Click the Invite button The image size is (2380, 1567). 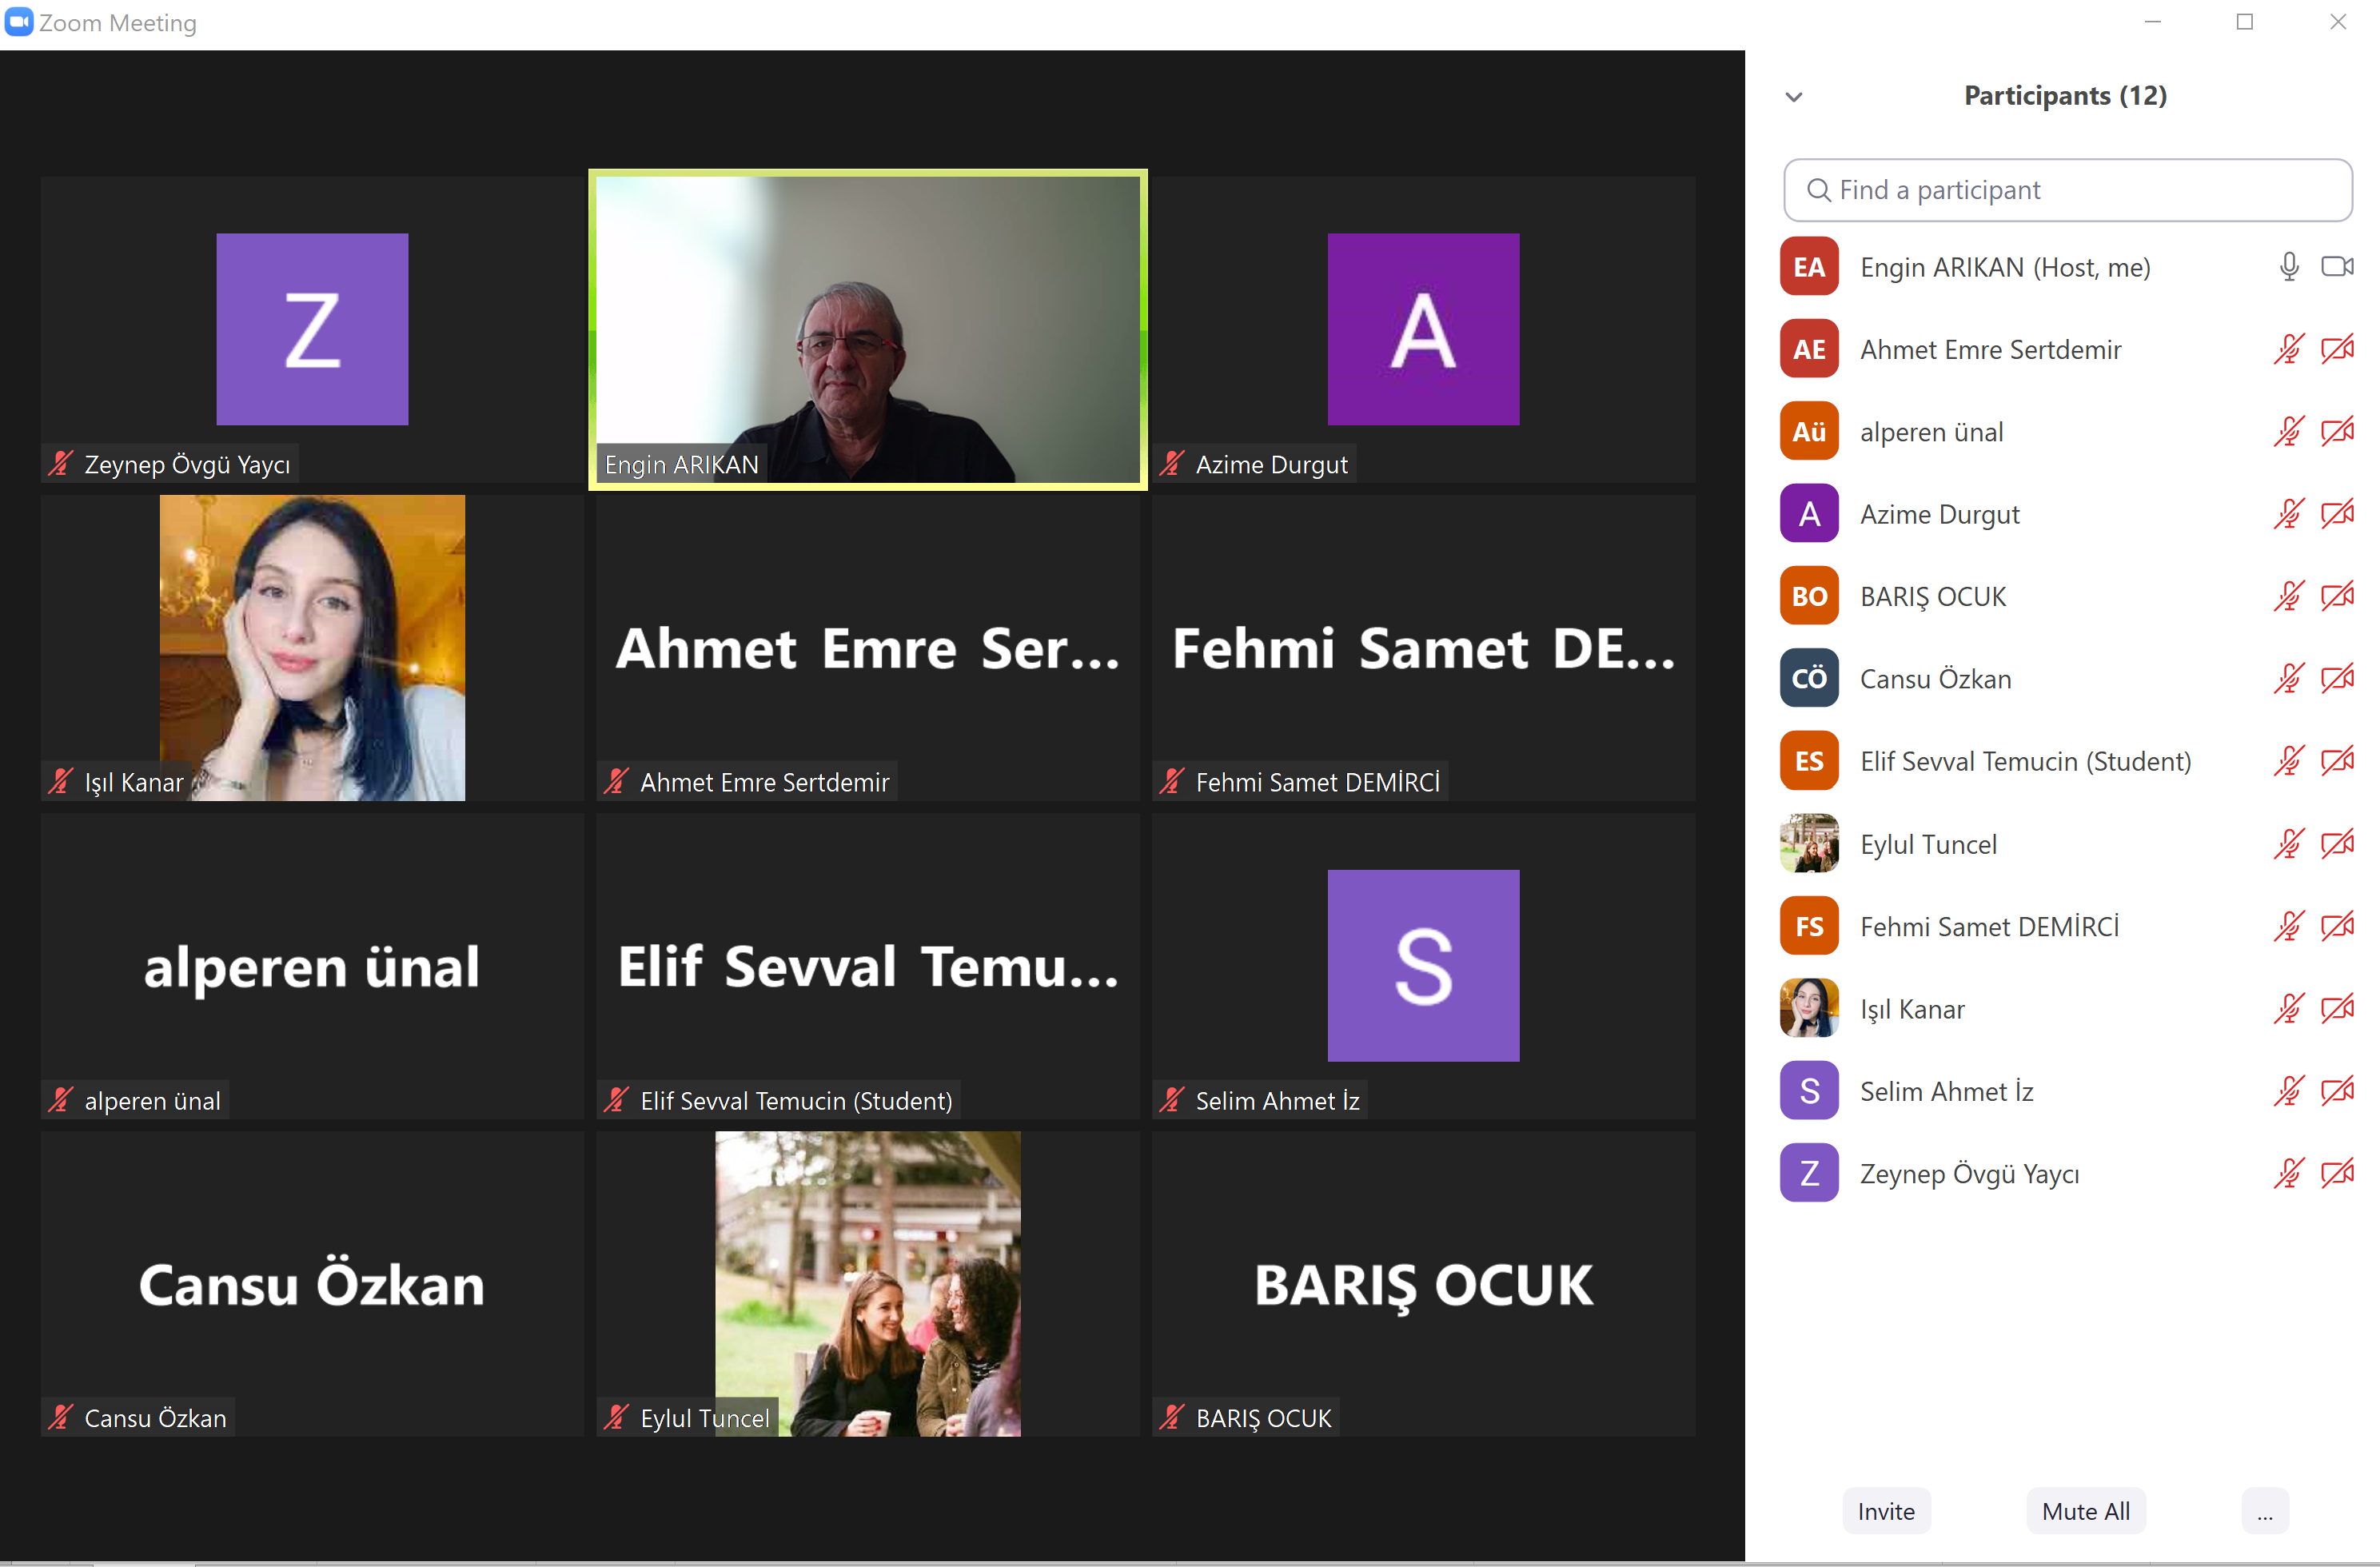(x=1886, y=1510)
